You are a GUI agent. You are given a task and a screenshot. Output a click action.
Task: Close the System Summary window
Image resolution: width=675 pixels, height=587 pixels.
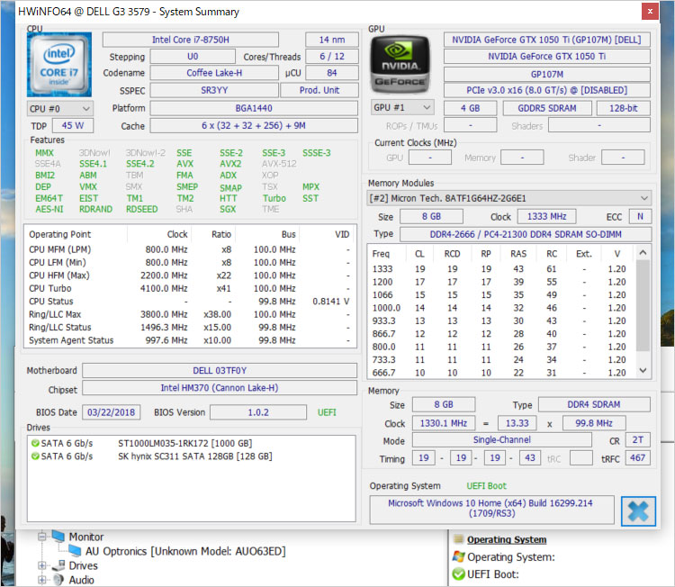pyautogui.click(x=648, y=12)
